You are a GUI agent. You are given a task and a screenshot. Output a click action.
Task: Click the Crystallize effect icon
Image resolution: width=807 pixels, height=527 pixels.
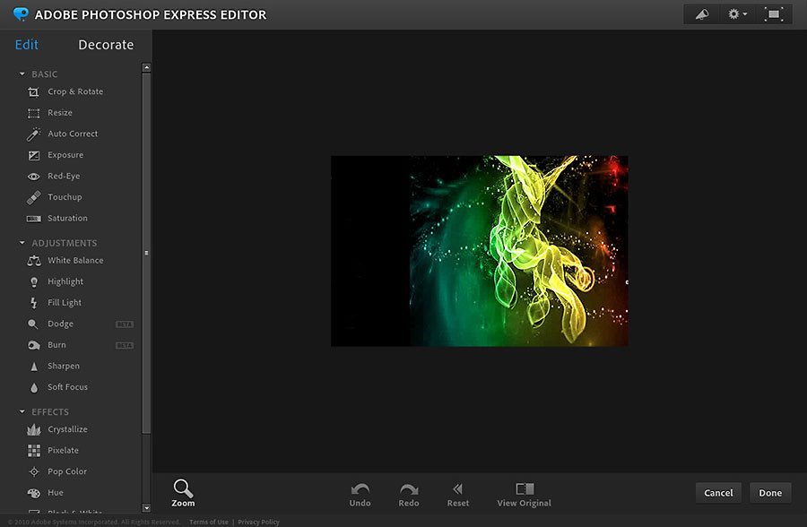tap(34, 429)
